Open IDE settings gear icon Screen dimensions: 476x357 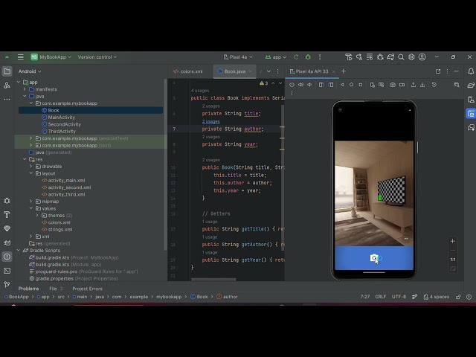coord(411,57)
